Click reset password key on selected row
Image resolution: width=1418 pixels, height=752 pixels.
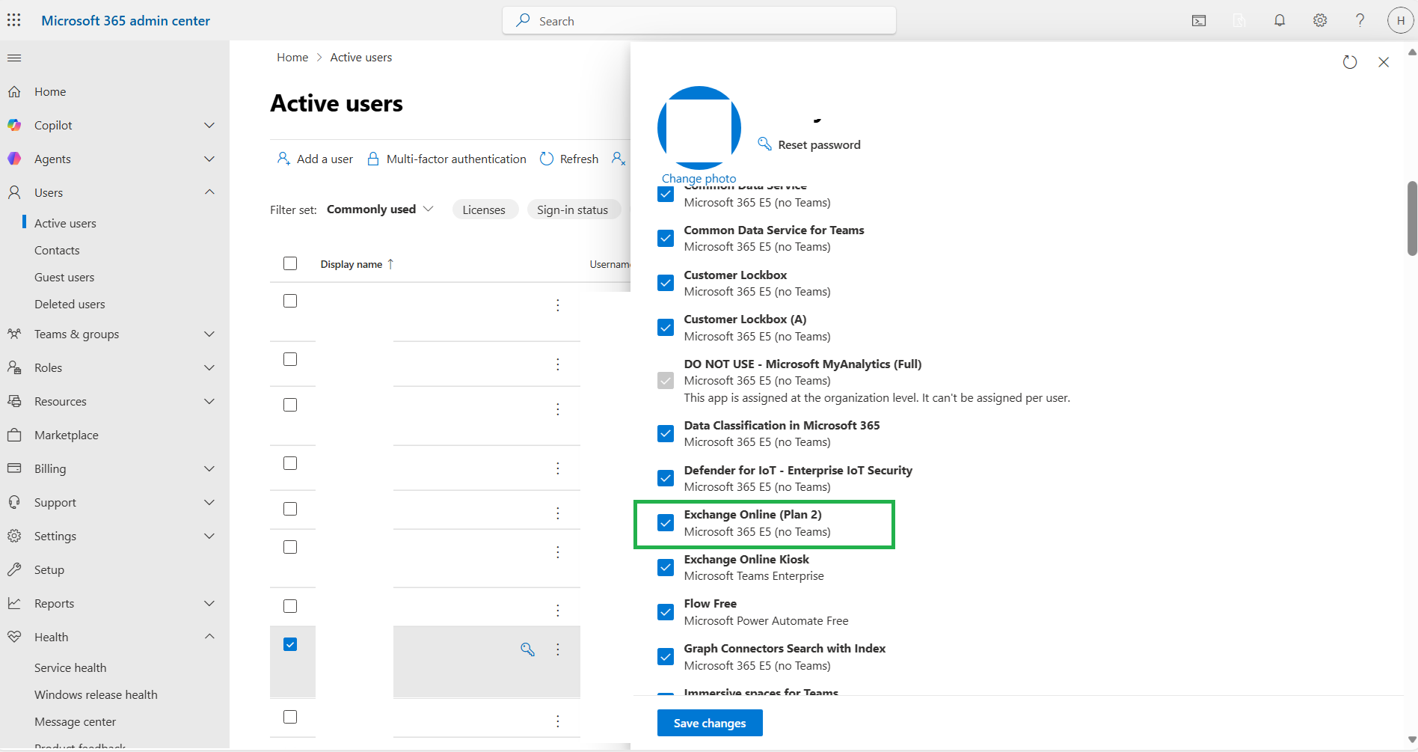[x=528, y=649]
